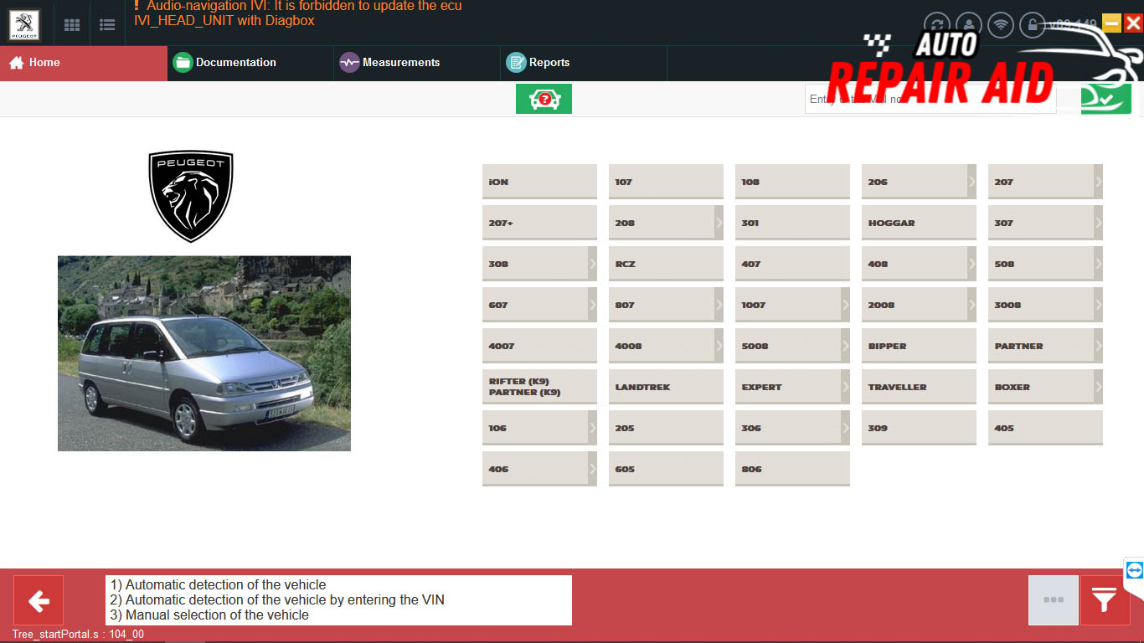Open the 205 model
Viewport: 1144px width, 643px height.
666,428
